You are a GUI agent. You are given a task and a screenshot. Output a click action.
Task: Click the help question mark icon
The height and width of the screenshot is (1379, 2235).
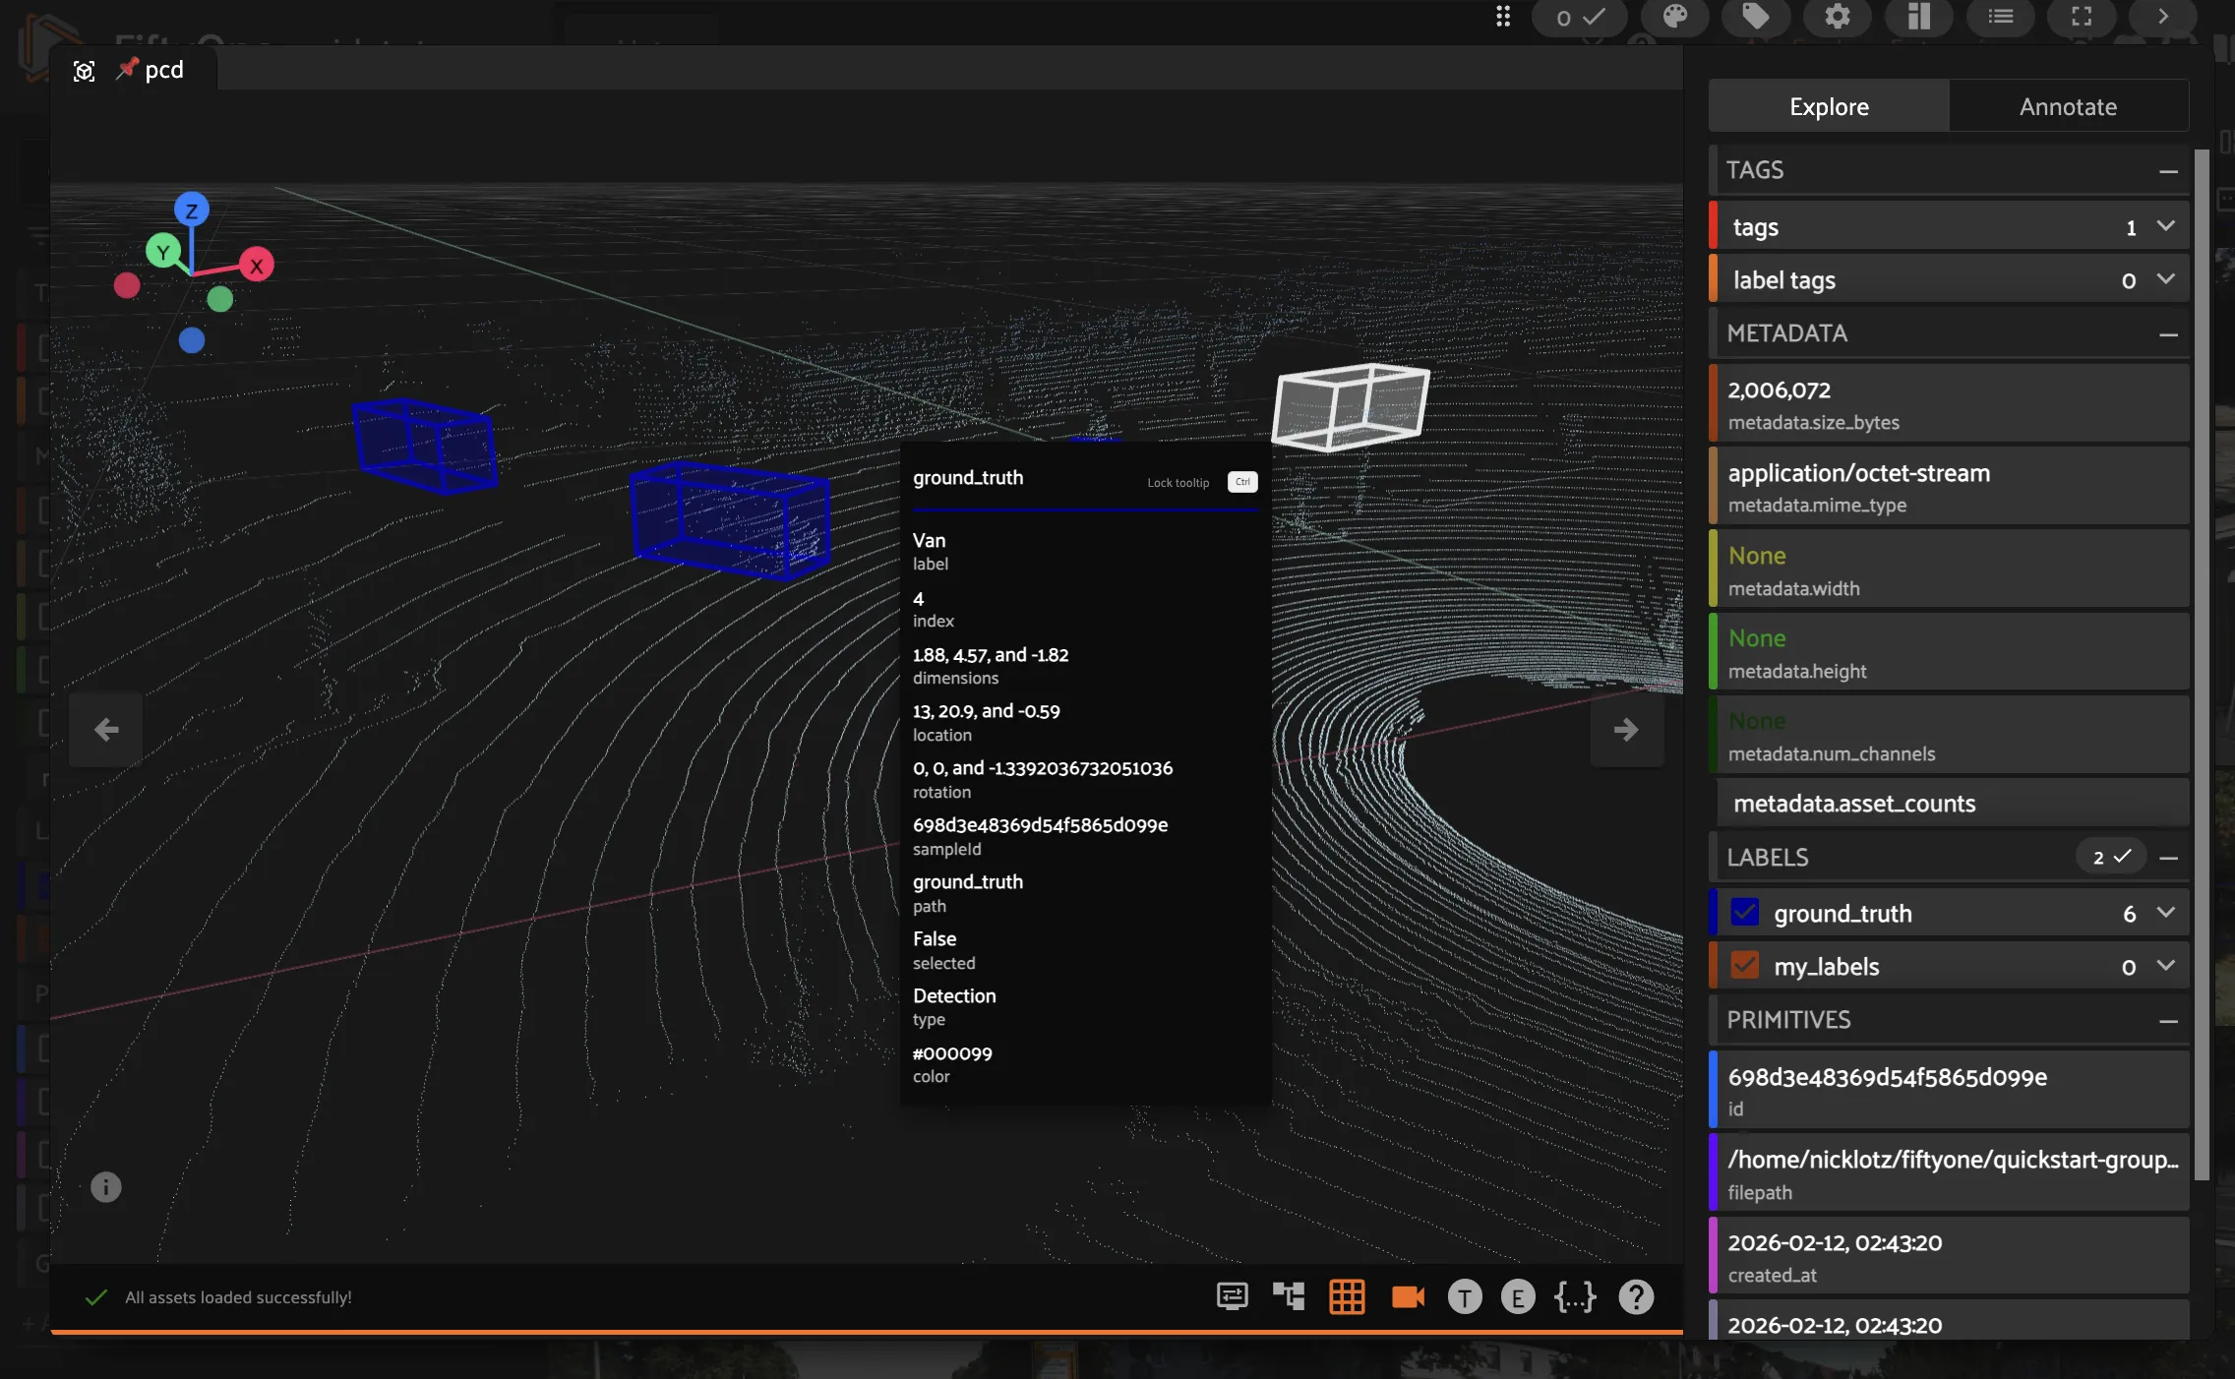tap(1635, 1297)
